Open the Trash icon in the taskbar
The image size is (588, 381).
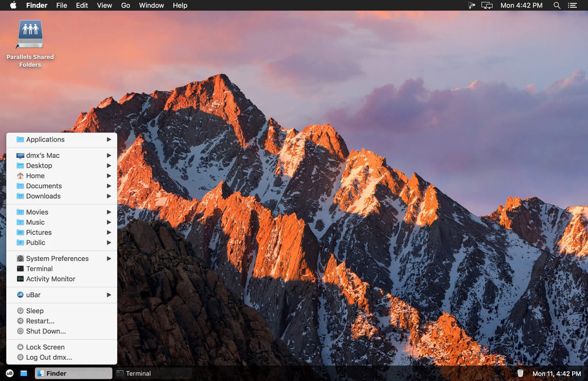tap(520, 373)
